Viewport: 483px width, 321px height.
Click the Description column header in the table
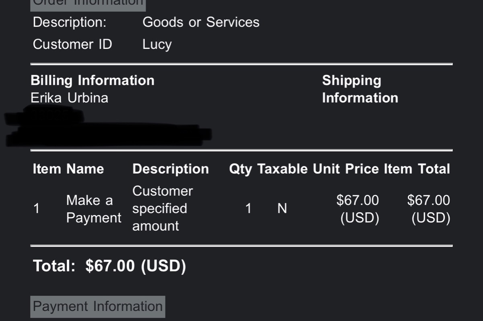pos(171,169)
